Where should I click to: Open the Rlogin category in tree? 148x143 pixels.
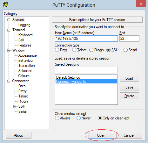point(23,101)
